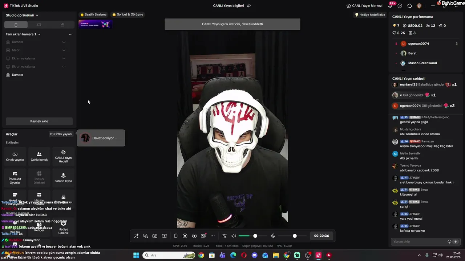This screenshot has height=261, width=465.
Task: Show the hidden first Kamera source
Action: click(x=64, y=42)
